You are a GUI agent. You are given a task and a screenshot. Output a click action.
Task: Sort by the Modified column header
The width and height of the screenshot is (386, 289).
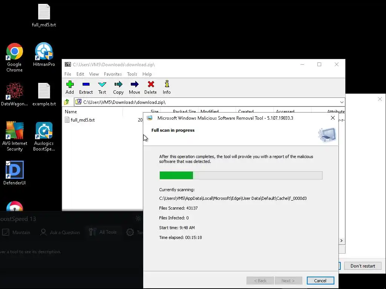pos(210,111)
